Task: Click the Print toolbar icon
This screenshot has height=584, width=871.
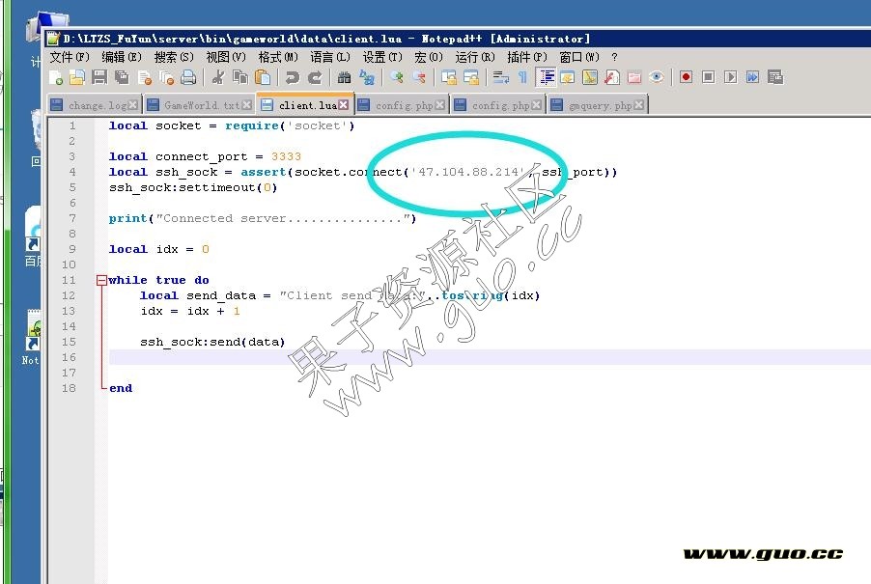Action: pos(188,77)
